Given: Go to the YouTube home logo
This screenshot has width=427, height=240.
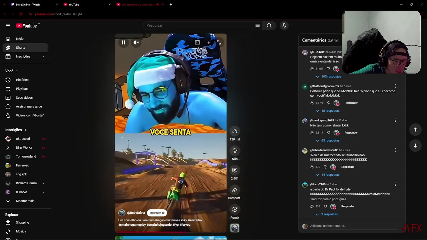Looking at the screenshot, I should click(x=26, y=26).
